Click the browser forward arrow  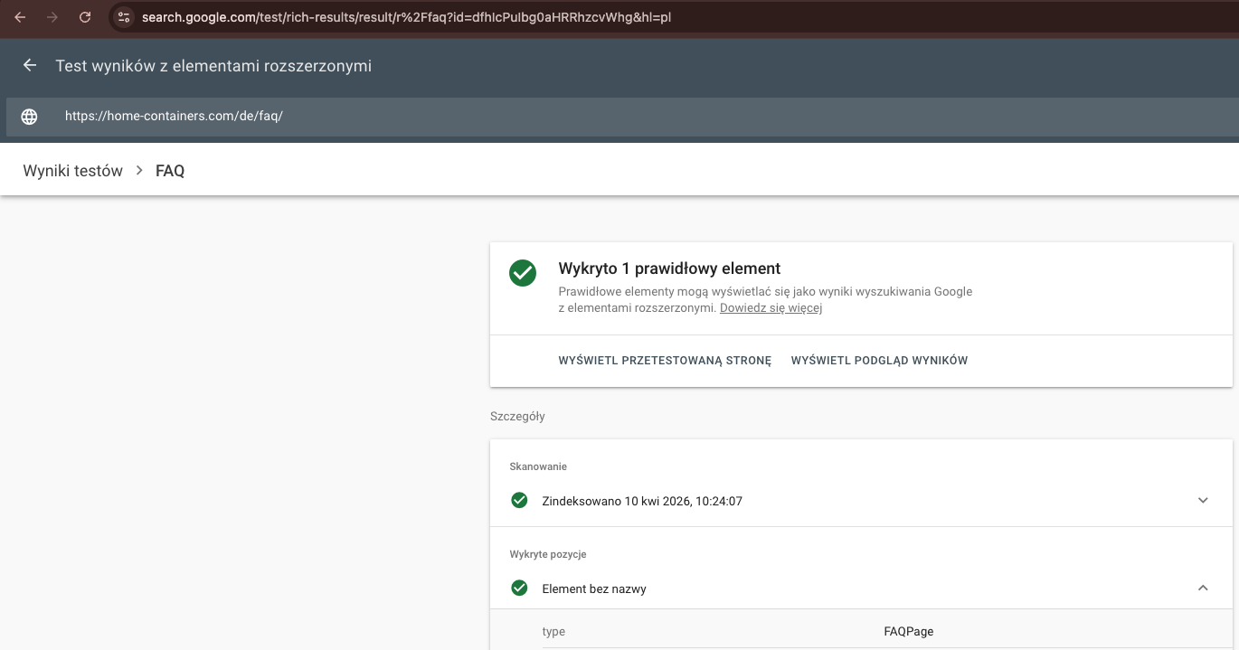52,17
